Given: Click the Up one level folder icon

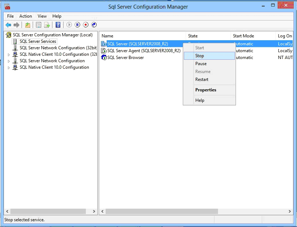Looking at the screenshot, I should [27, 25].
